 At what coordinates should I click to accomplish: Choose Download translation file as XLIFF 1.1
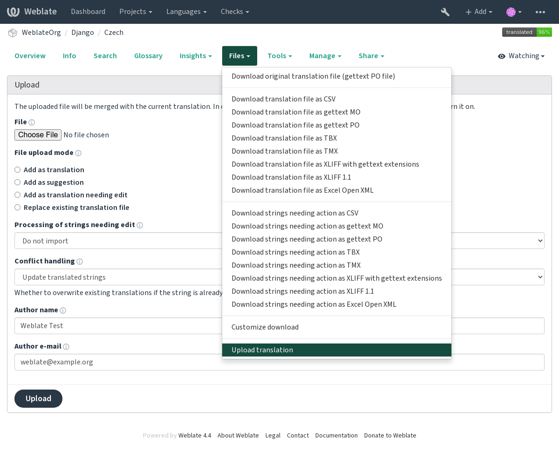click(x=337, y=177)
